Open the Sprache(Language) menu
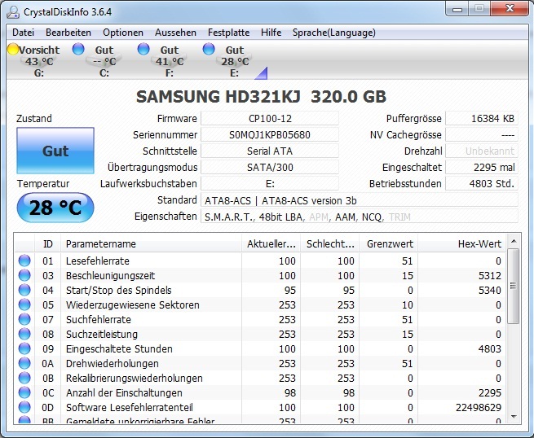Viewport: 534px width, 438px height. pyautogui.click(x=334, y=33)
